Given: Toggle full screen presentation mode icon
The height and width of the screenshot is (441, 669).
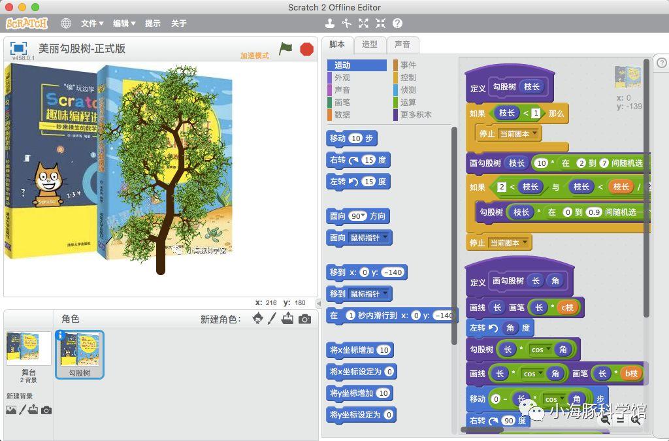Looking at the screenshot, I should tap(18, 48).
